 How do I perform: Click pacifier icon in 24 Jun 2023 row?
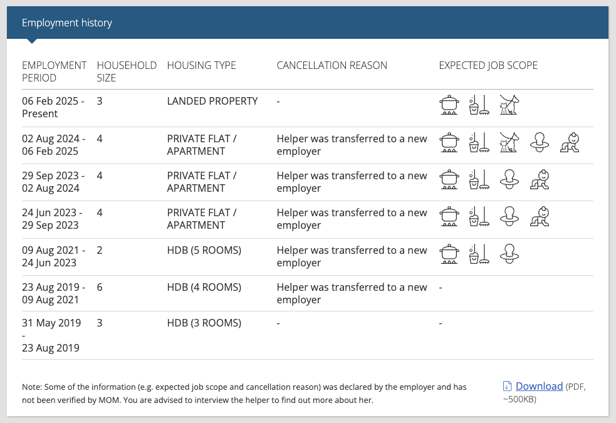(509, 216)
